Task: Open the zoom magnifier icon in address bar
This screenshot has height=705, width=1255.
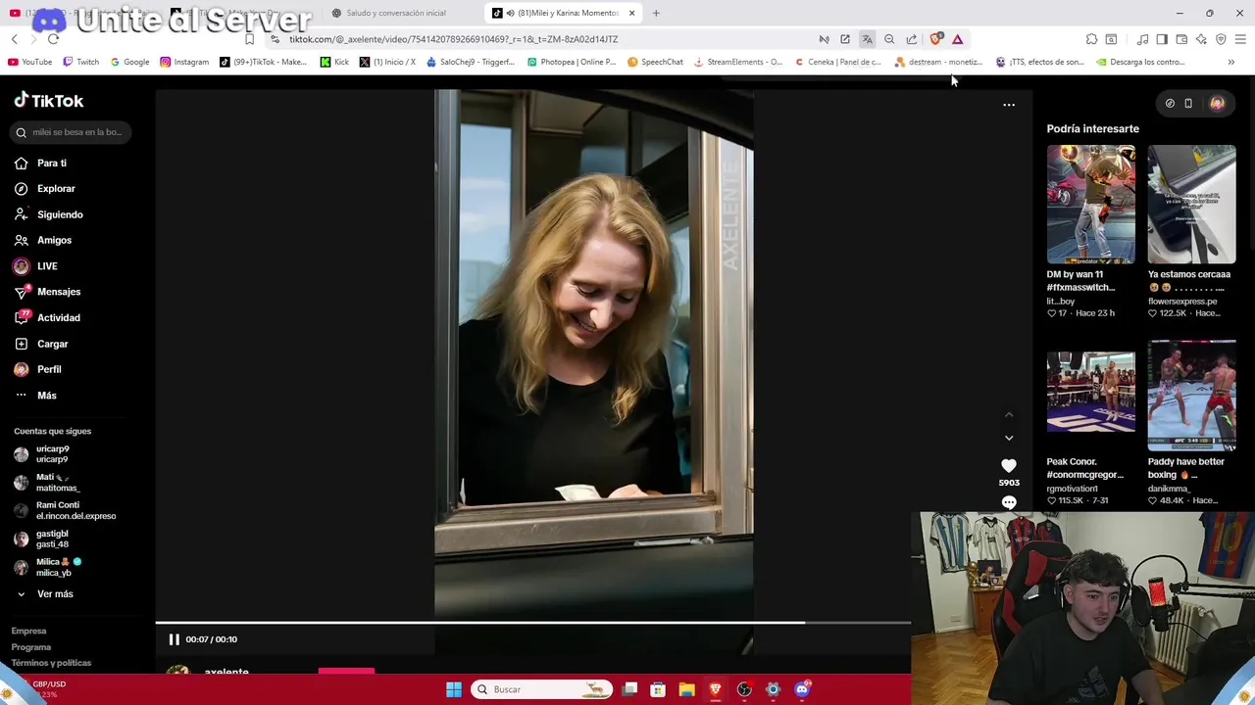Action: pyautogui.click(x=889, y=39)
